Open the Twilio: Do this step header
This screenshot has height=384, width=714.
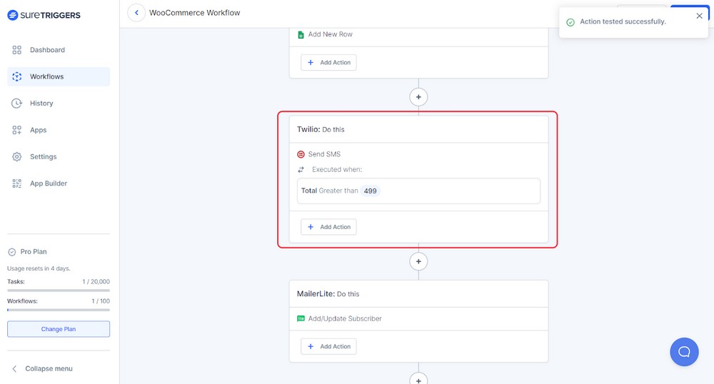[x=418, y=129]
